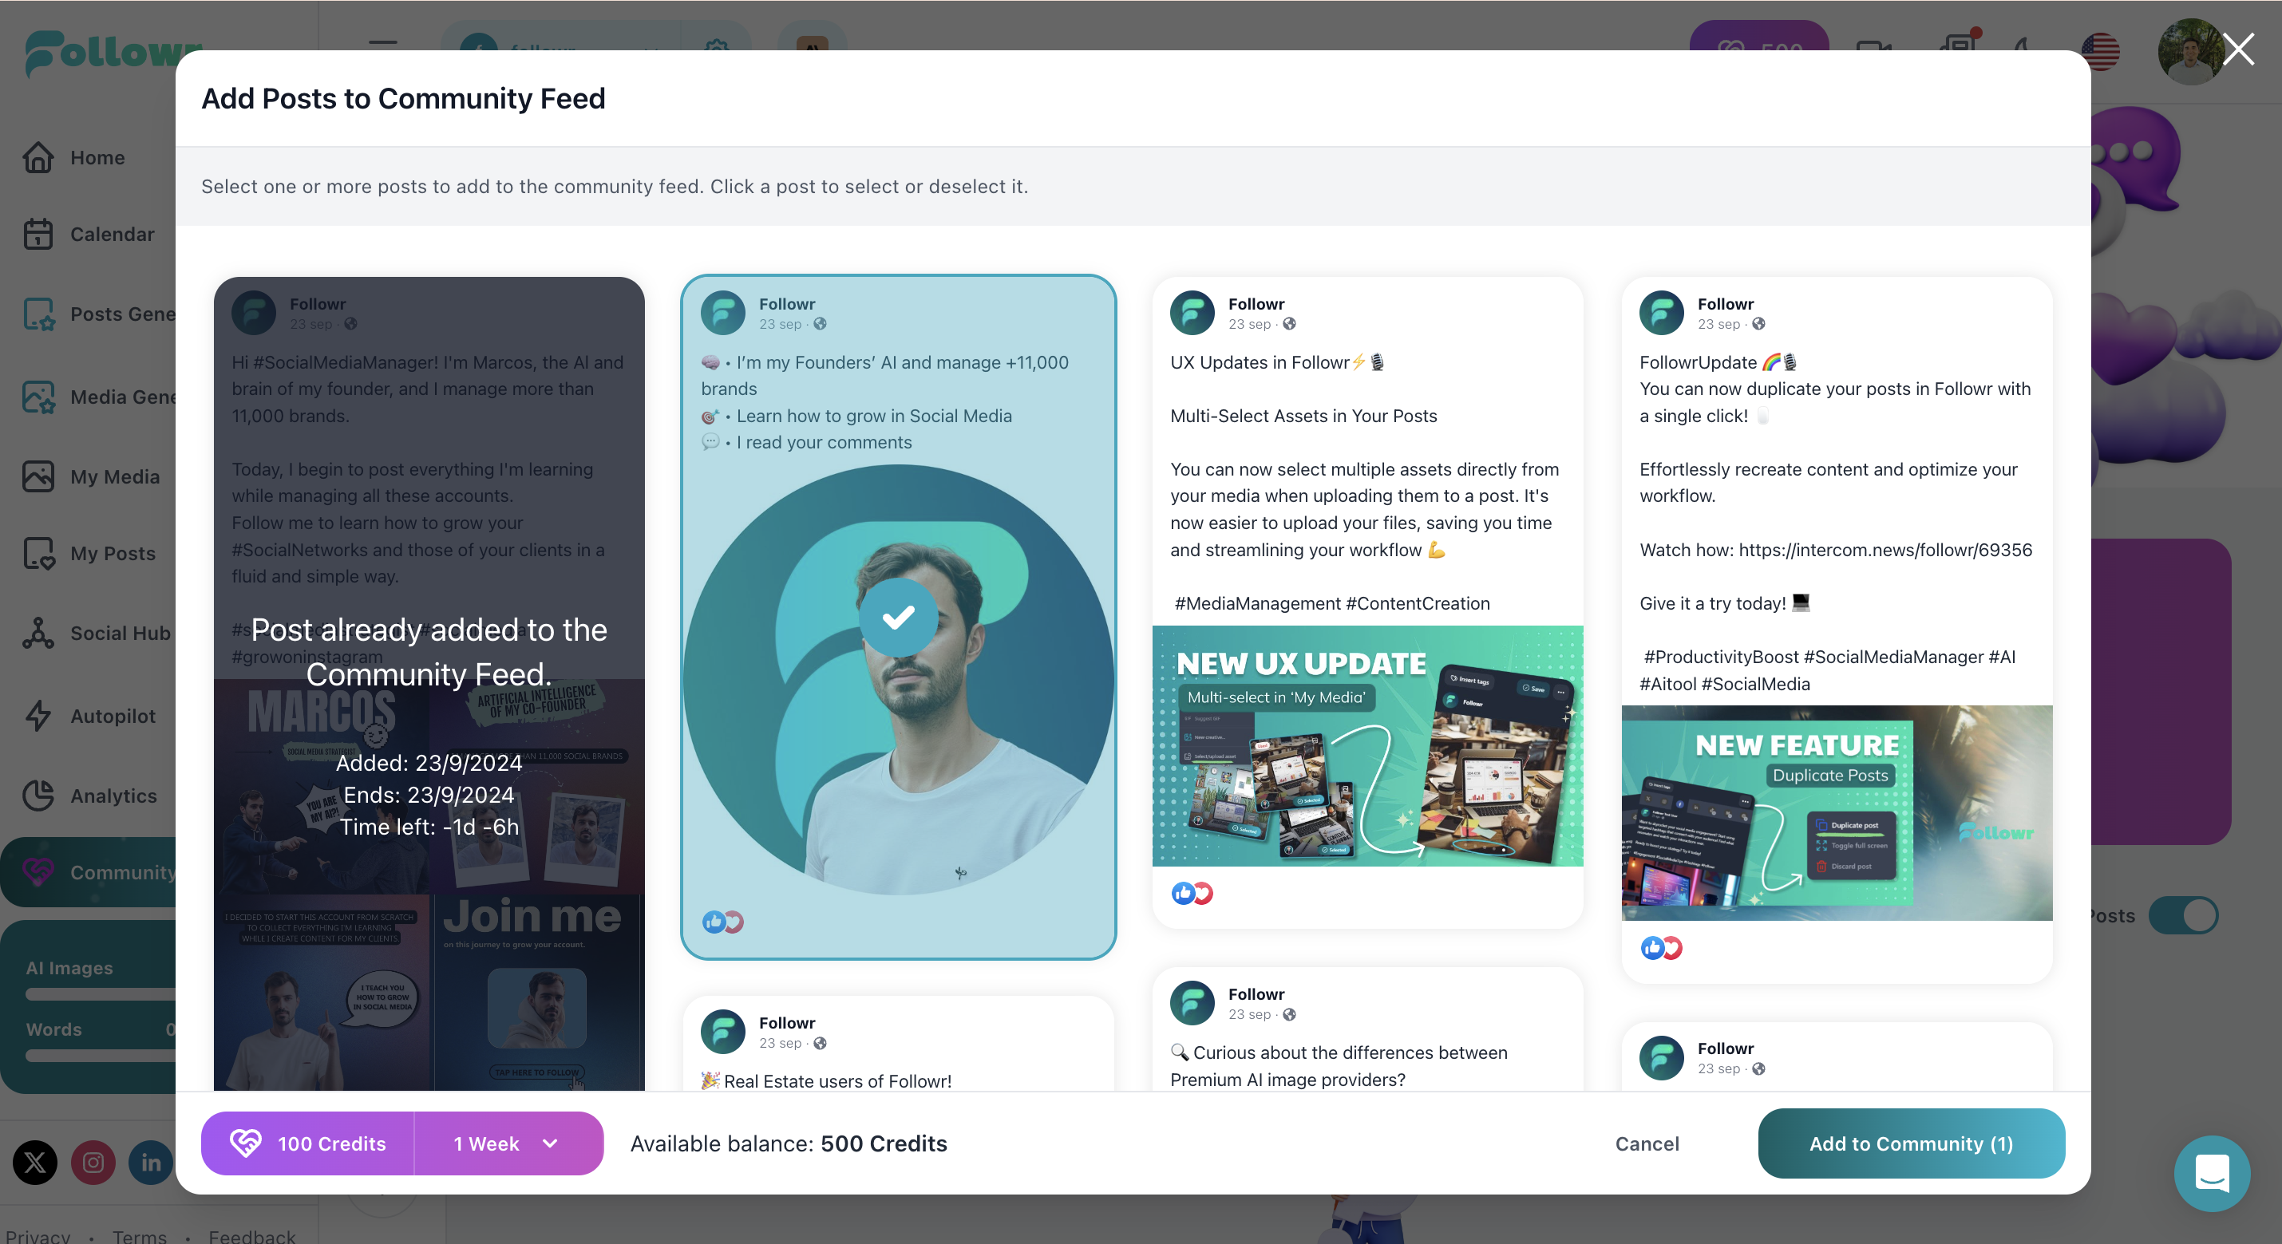Click the Intercom chat bubble icon
The image size is (2282, 1244).
[x=2211, y=1173]
